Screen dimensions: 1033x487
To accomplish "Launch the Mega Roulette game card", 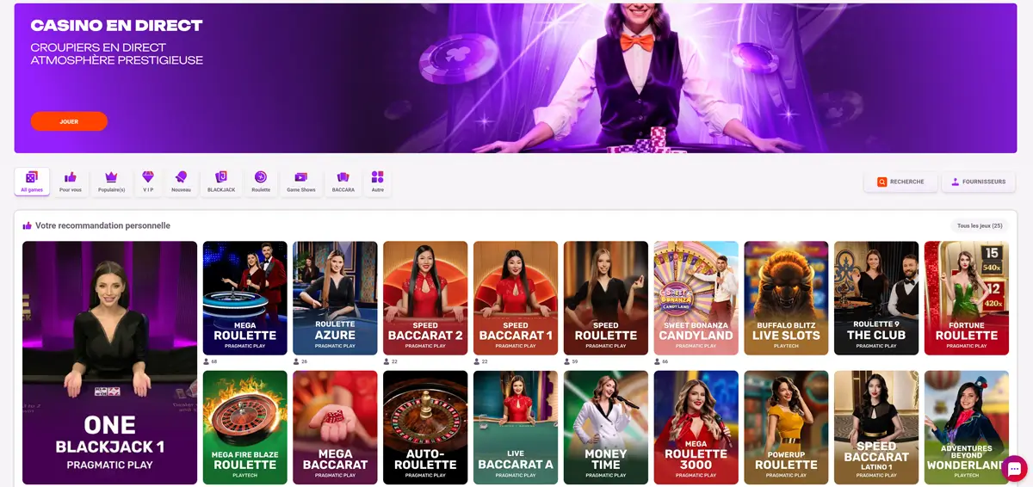I will [245, 298].
